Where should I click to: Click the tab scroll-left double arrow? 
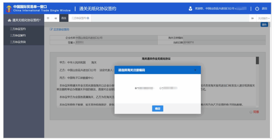[x=56, y=18]
